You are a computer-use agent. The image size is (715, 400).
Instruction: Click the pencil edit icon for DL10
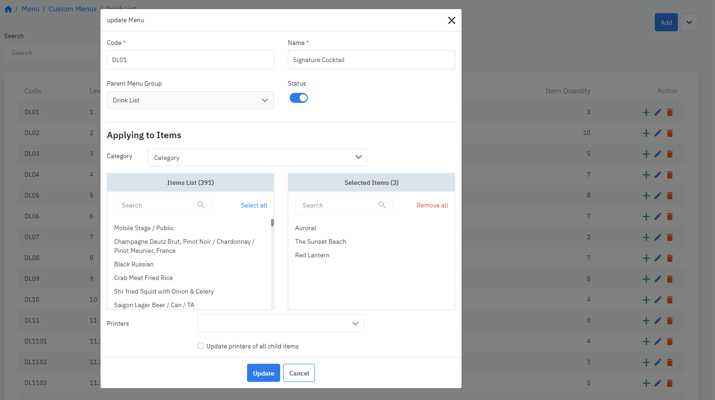pyautogui.click(x=658, y=299)
